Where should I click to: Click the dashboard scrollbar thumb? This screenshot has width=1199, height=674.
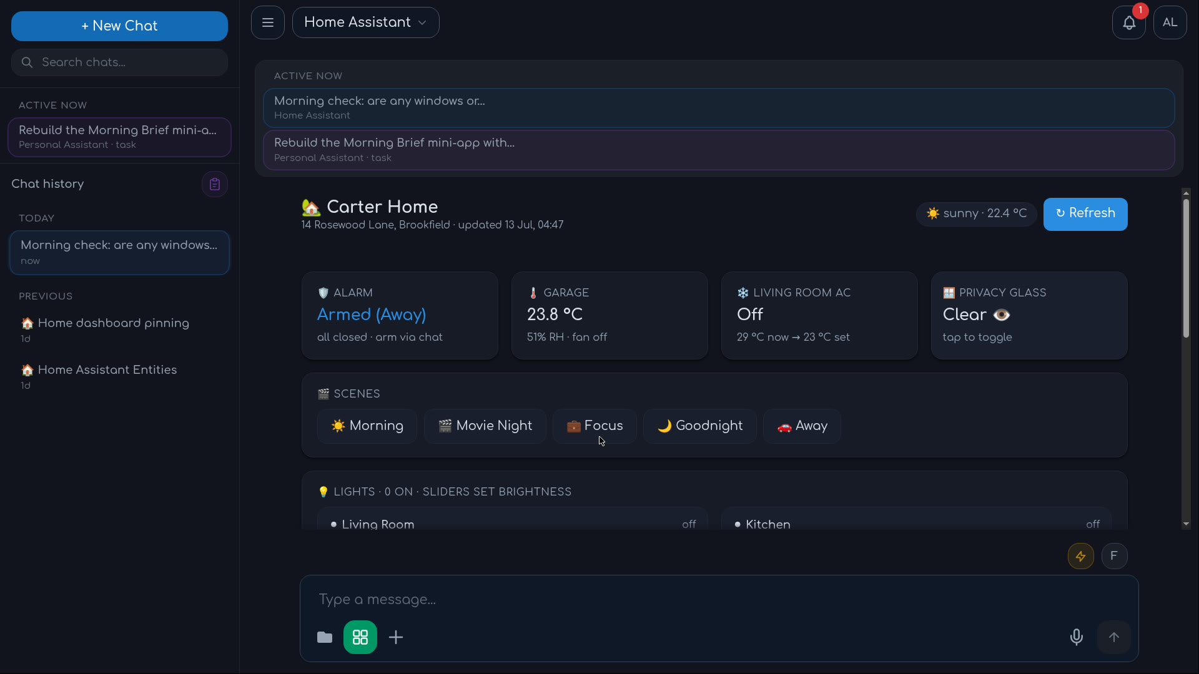pyautogui.click(x=1186, y=268)
